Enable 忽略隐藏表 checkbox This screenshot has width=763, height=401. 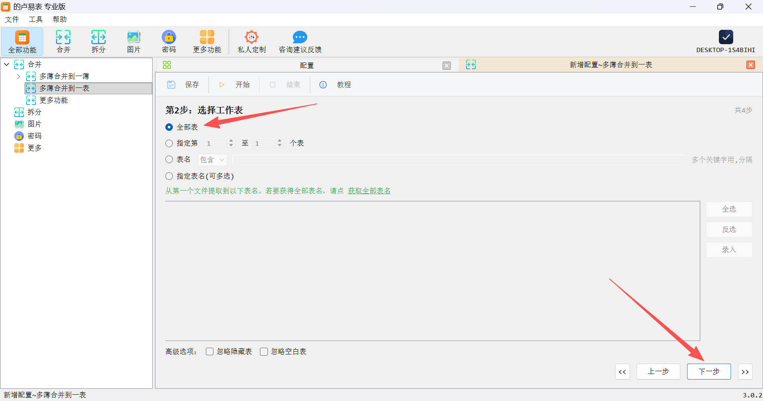(x=209, y=352)
